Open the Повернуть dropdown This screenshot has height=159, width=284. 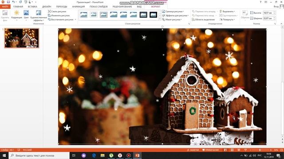click(227, 19)
